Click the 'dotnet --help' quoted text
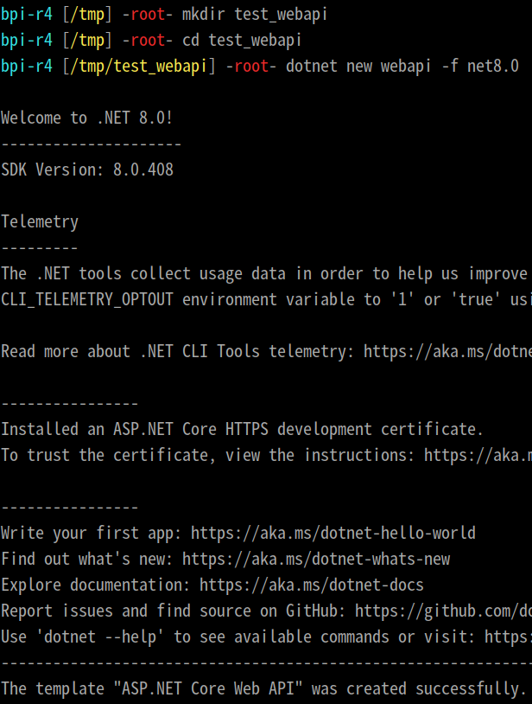 pos(100,637)
